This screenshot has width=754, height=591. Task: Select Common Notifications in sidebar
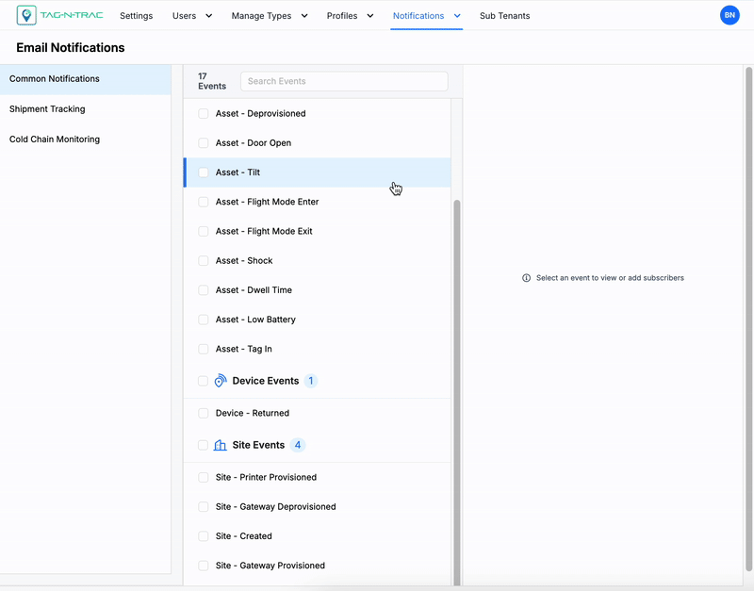point(86,79)
